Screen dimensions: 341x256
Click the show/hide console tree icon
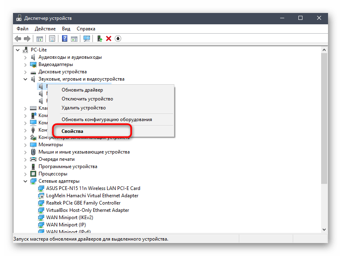coord(40,38)
